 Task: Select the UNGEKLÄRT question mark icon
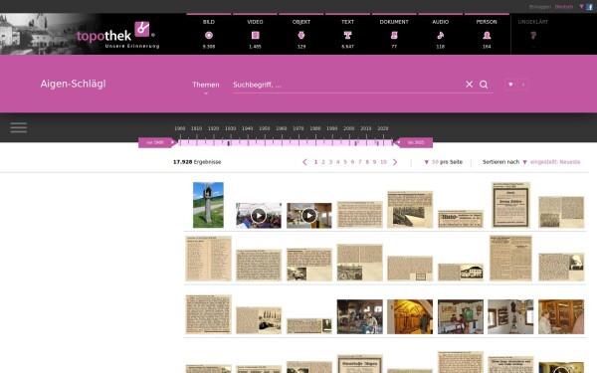[x=533, y=36]
